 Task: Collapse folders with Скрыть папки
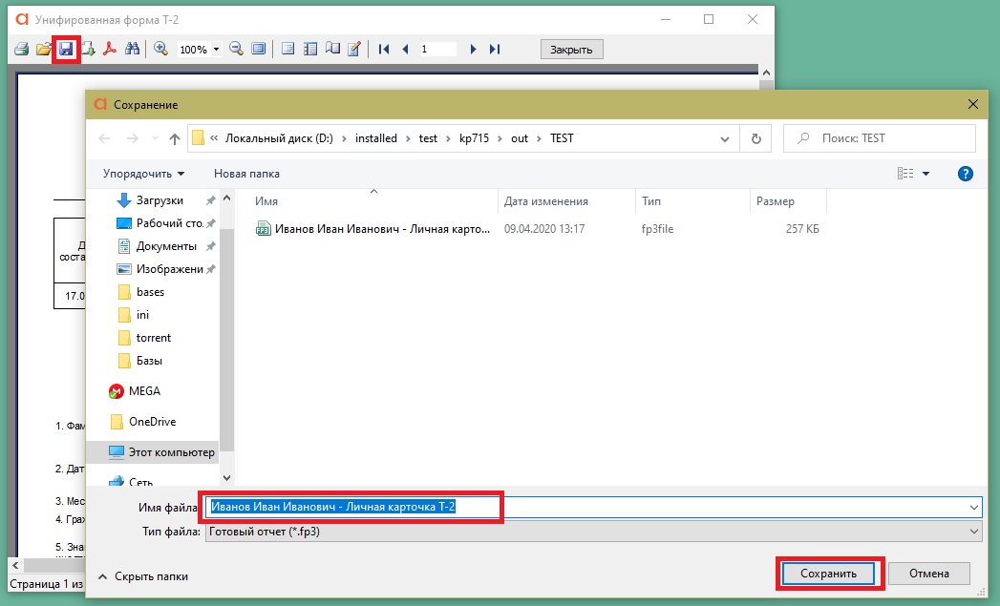(143, 576)
